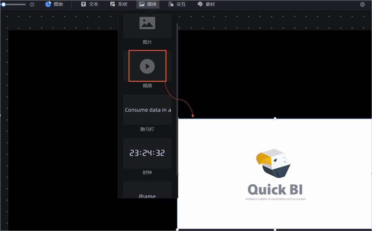Click the widget's top-center resize handle
Image resolution: width=372 pixels, height=231 pixels.
(x=275, y=118)
